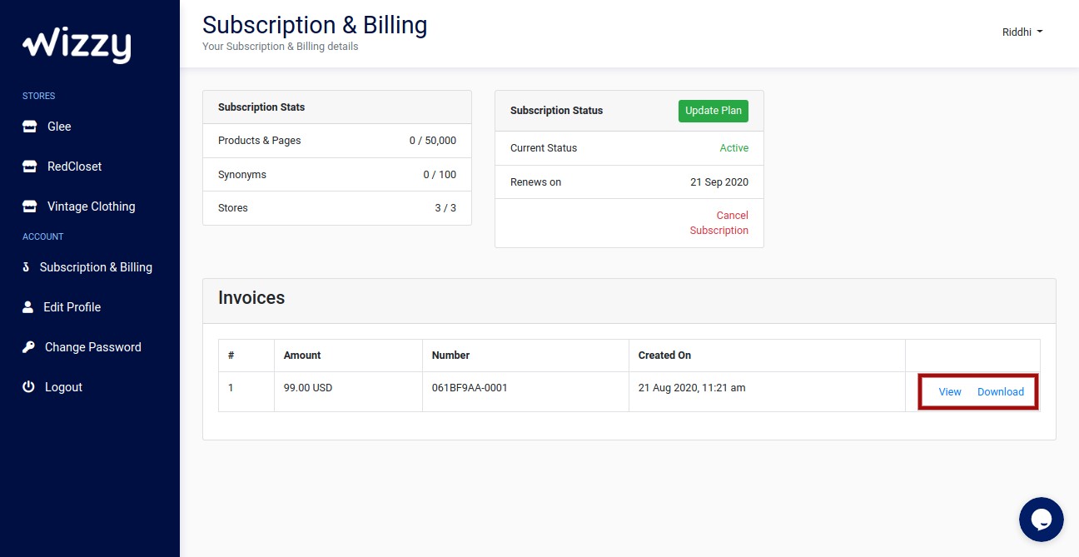Click the RedCloset store icon
The image size is (1079, 557).
(x=30, y=167)
